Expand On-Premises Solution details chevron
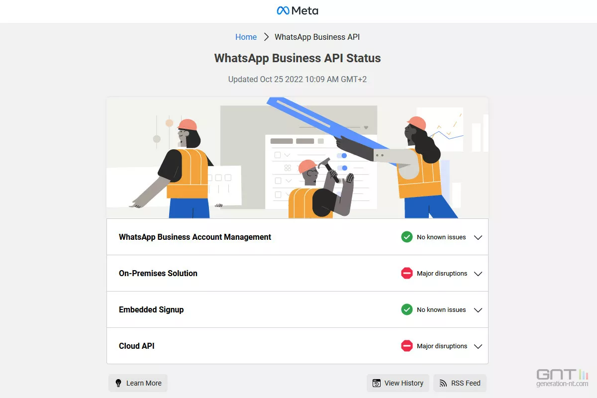The image size is (597, 398). coord(478,274)
